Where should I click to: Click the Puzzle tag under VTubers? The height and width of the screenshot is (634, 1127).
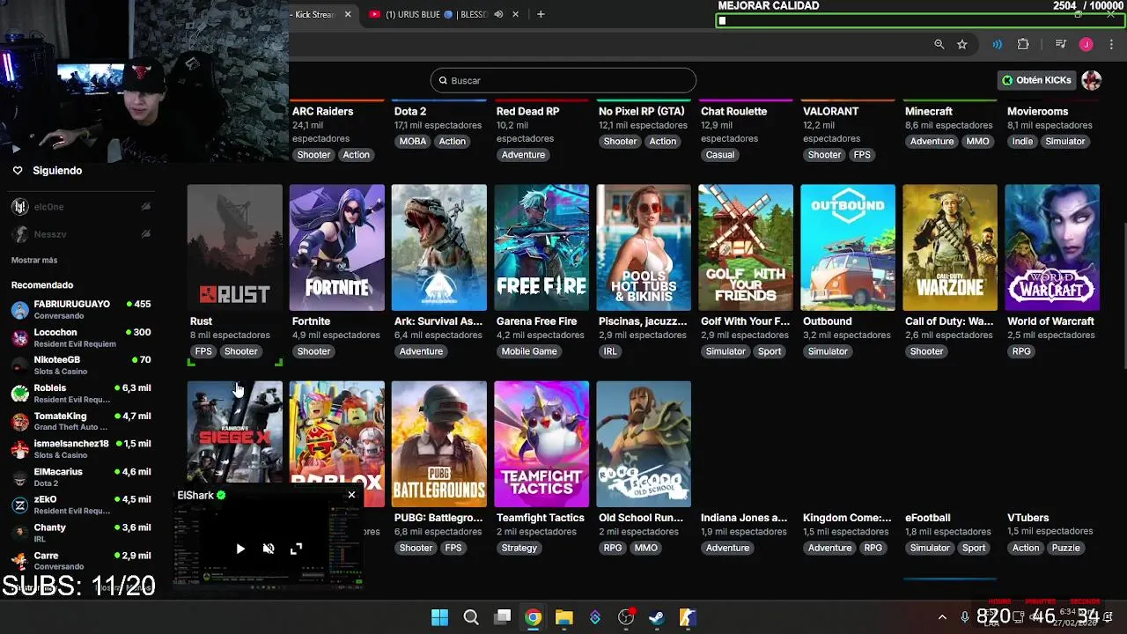point(1065,548)
